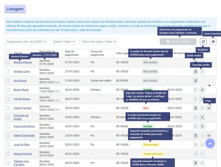The width and height of the screenshot is (221, 167).
Task: Click emit receipt icon in Fernanda de Araújo row
Action: click(195, 117)
